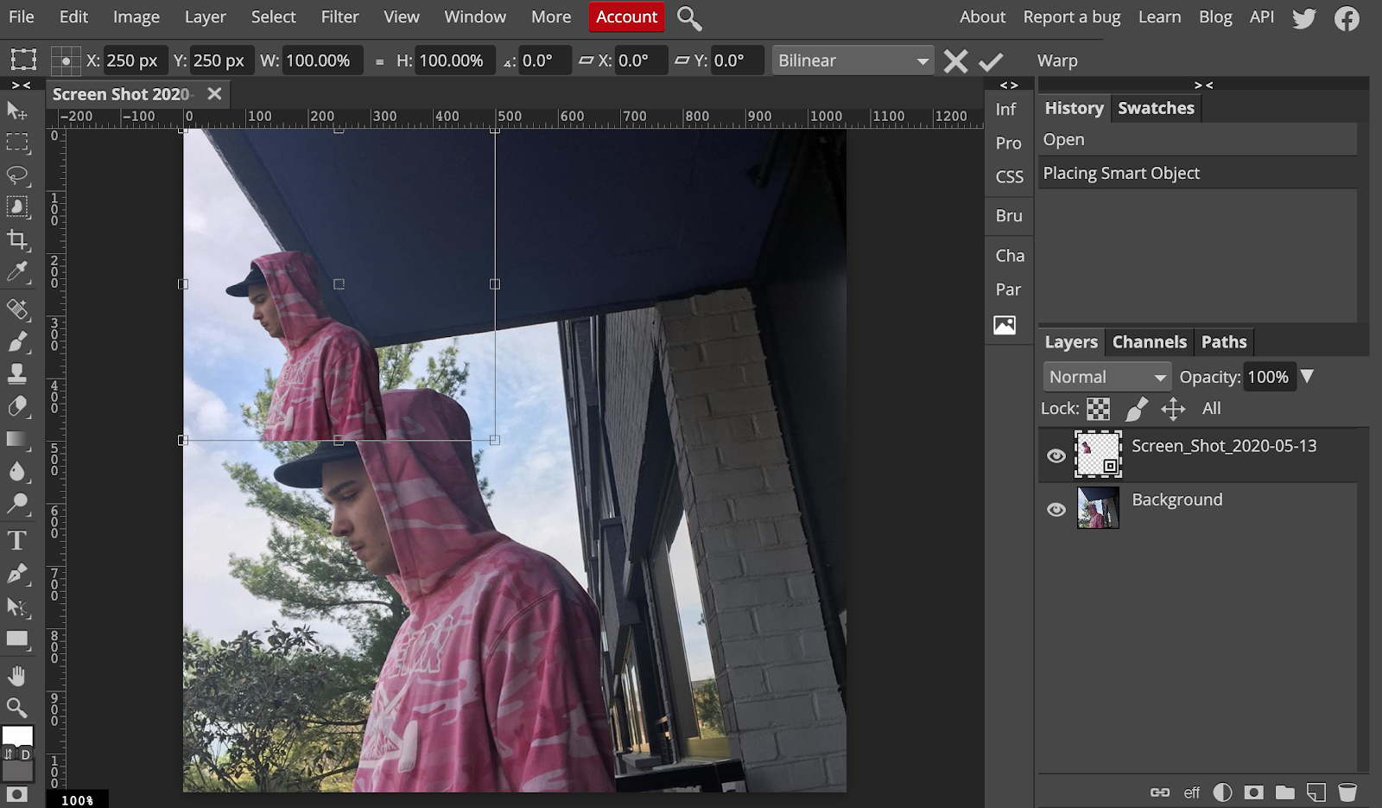This screenshot has height=808, width=1382.
Task: Open the Filter menu
Action: (339, 17)
